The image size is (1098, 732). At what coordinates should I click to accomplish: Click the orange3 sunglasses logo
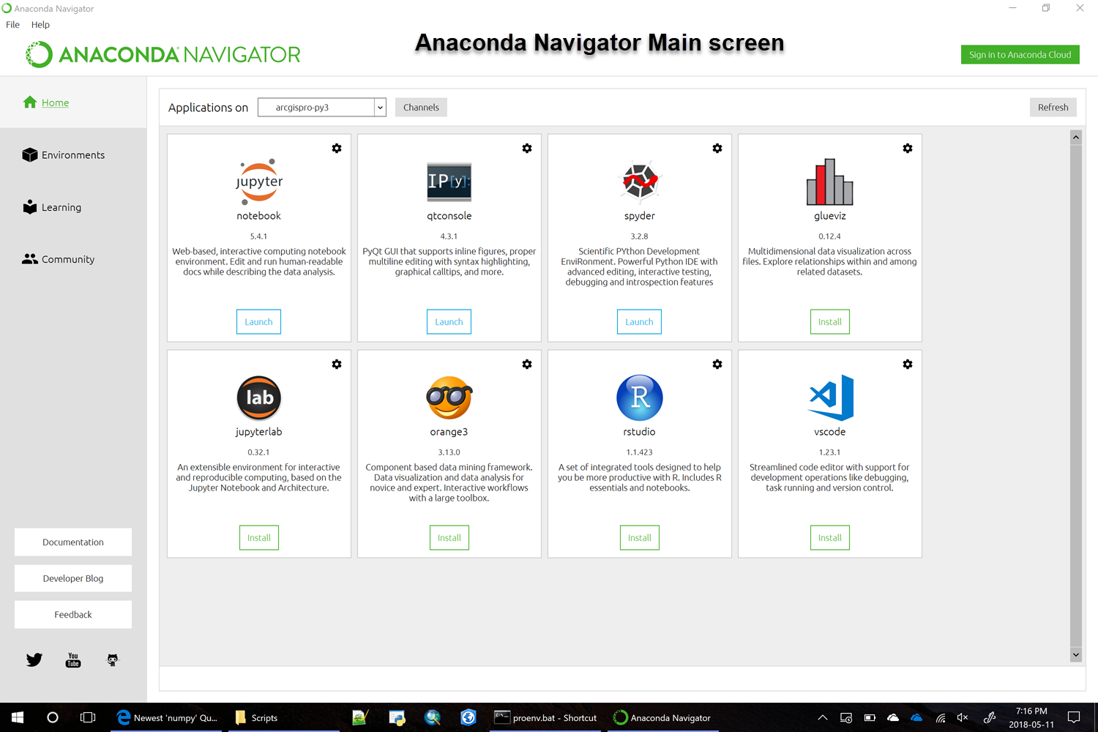(449, 397)
